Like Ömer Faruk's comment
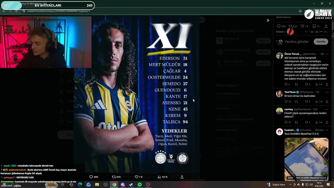This screenshot has height=188, width=334. pyautogui.click(x=308, y=84)
